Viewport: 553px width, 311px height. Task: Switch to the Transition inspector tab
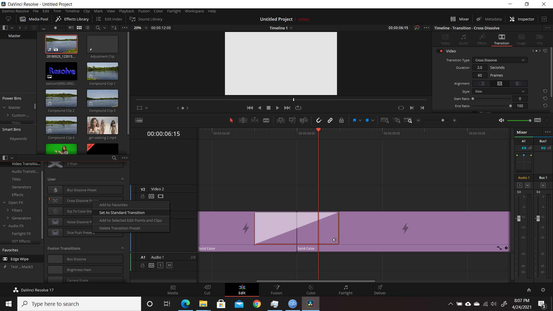(x=501, y=39)
